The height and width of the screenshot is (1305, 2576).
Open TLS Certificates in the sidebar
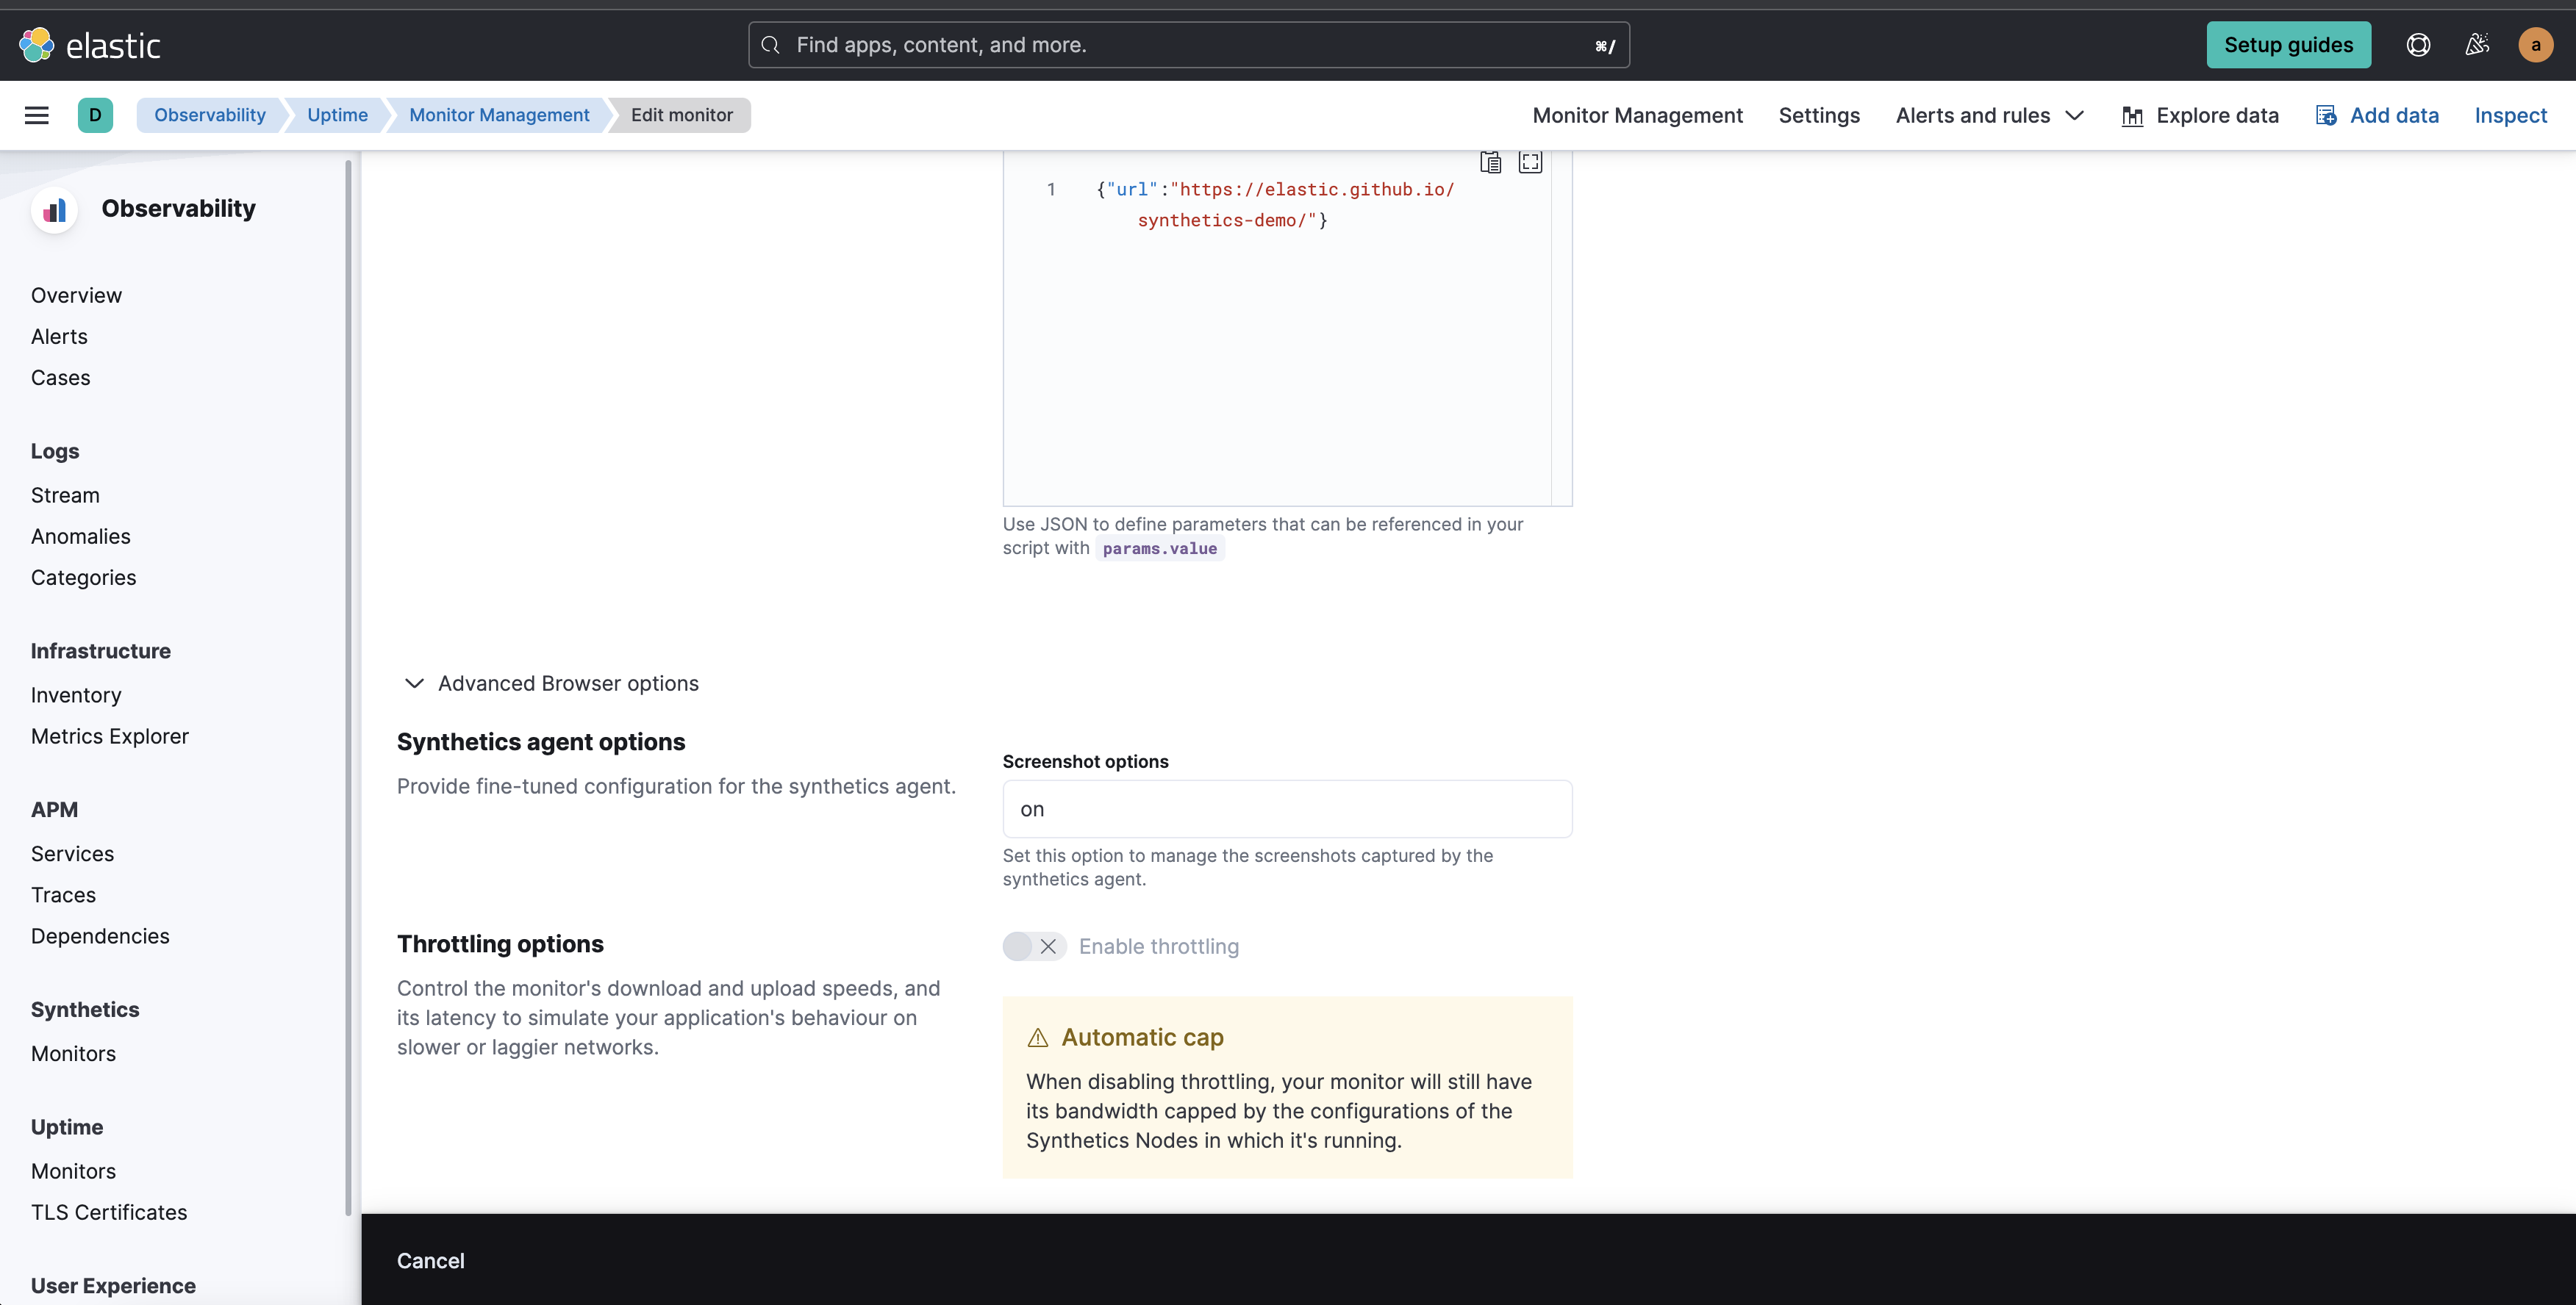point(109,1212)
